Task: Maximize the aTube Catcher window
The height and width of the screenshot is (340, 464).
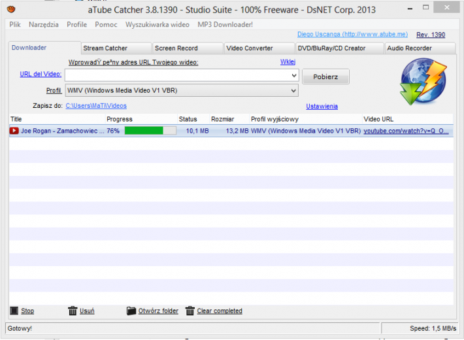Action: [426, 8]
